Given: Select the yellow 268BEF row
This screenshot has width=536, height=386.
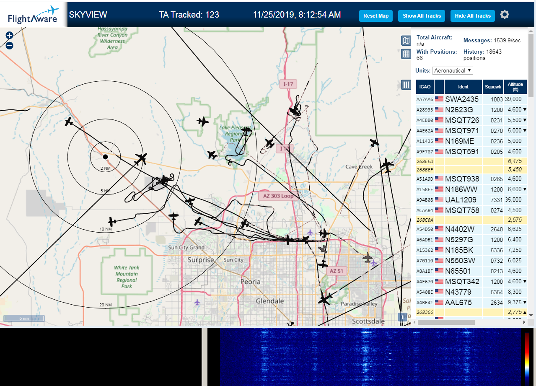Looking at the screenshot, I should pyautogui.click(x=471, y=170).
